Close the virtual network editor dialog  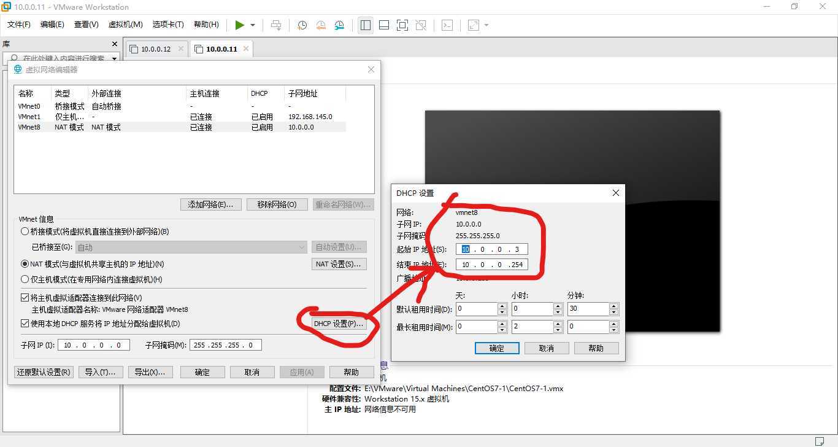click(371, 69)
